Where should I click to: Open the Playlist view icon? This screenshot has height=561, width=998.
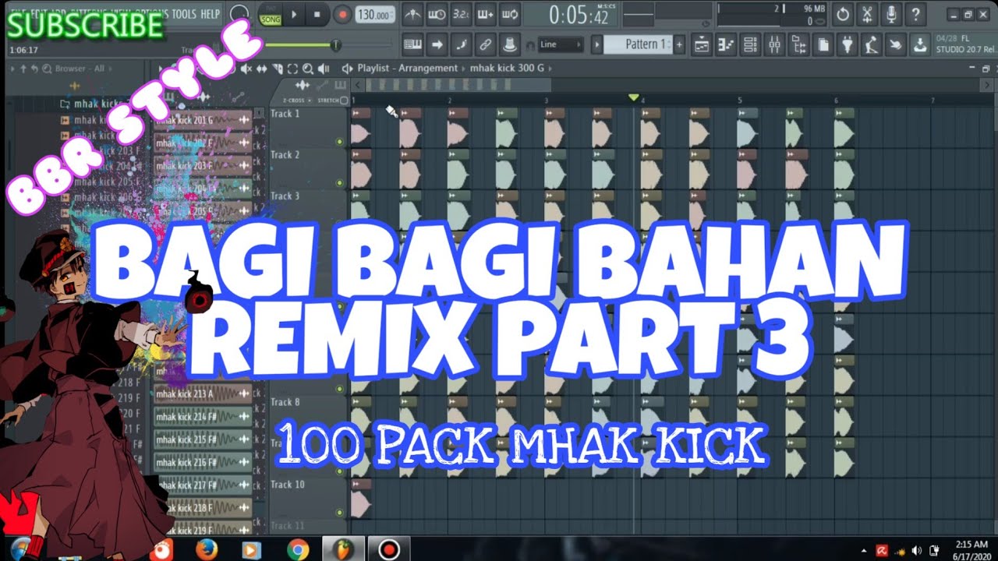[701, 44]
